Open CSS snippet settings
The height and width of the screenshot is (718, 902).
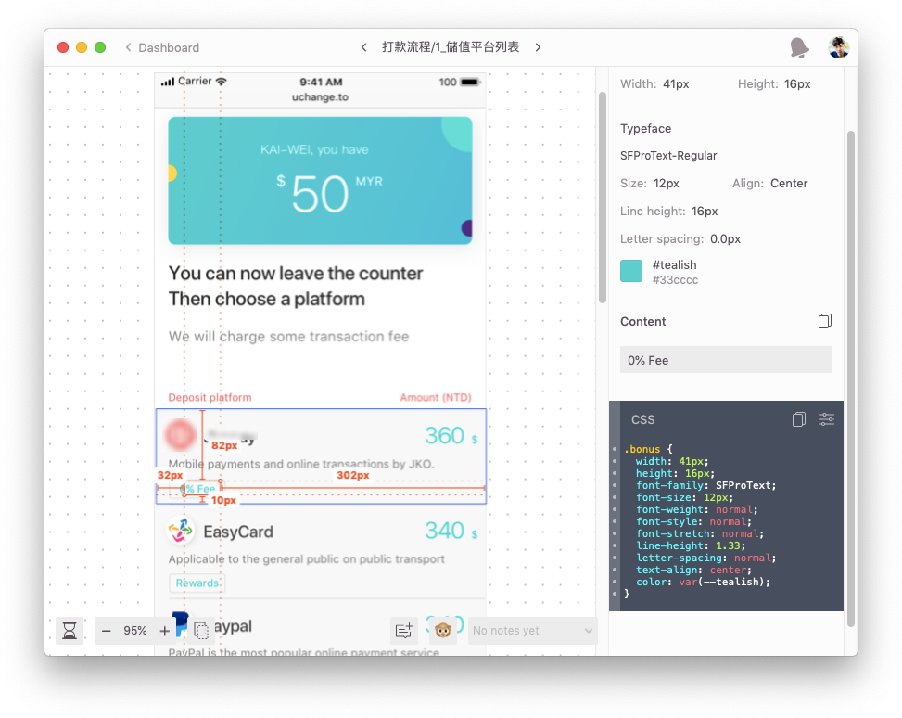pyautogui.click(x=827, y=419)
